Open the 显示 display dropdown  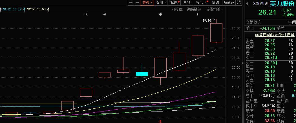pos(201,3)
